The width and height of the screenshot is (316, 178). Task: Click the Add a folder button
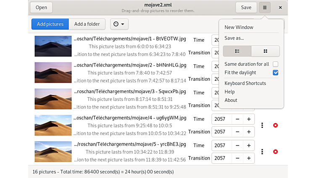[x=87, y=24]
